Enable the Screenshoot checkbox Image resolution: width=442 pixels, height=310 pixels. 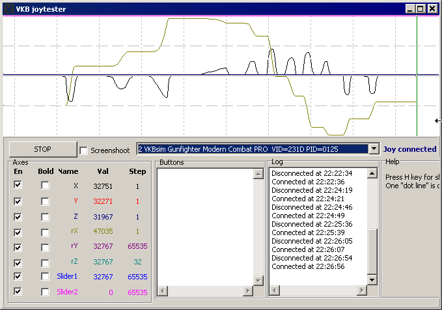tap(84, 150)
